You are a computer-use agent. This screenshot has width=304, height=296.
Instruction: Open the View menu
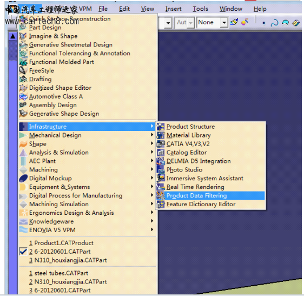tap(147, 9)
